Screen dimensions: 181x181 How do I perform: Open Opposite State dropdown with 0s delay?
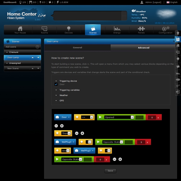72,159
